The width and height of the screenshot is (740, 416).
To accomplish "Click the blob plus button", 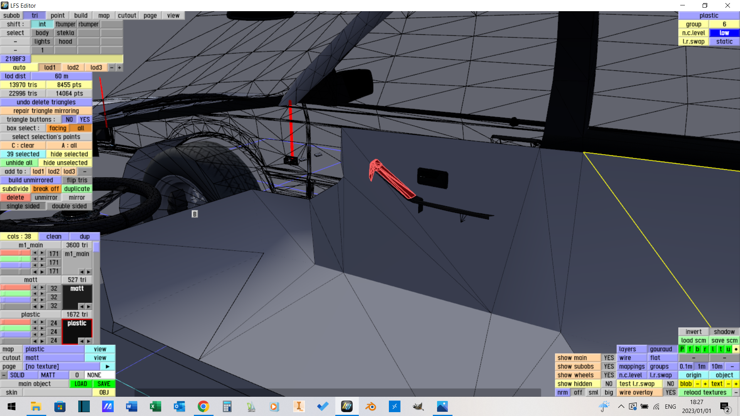I will tap(705, 384).
